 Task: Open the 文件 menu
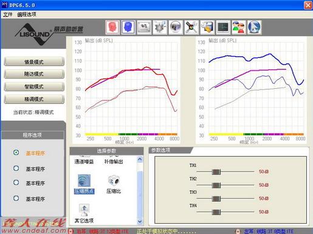tap(7, 15)
